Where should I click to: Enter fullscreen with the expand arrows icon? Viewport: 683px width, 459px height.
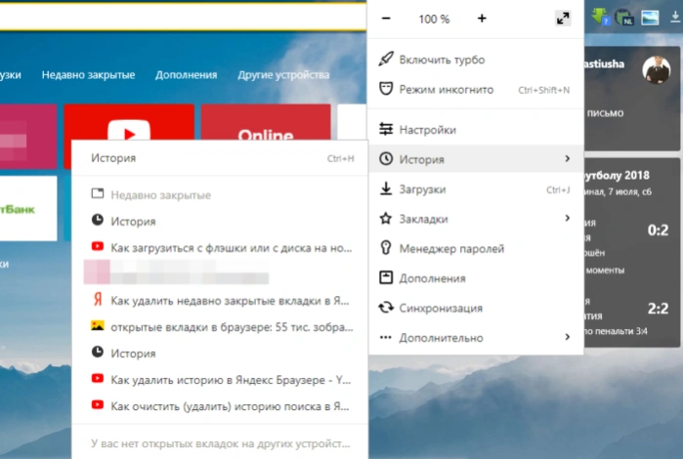tap(563, 19)
